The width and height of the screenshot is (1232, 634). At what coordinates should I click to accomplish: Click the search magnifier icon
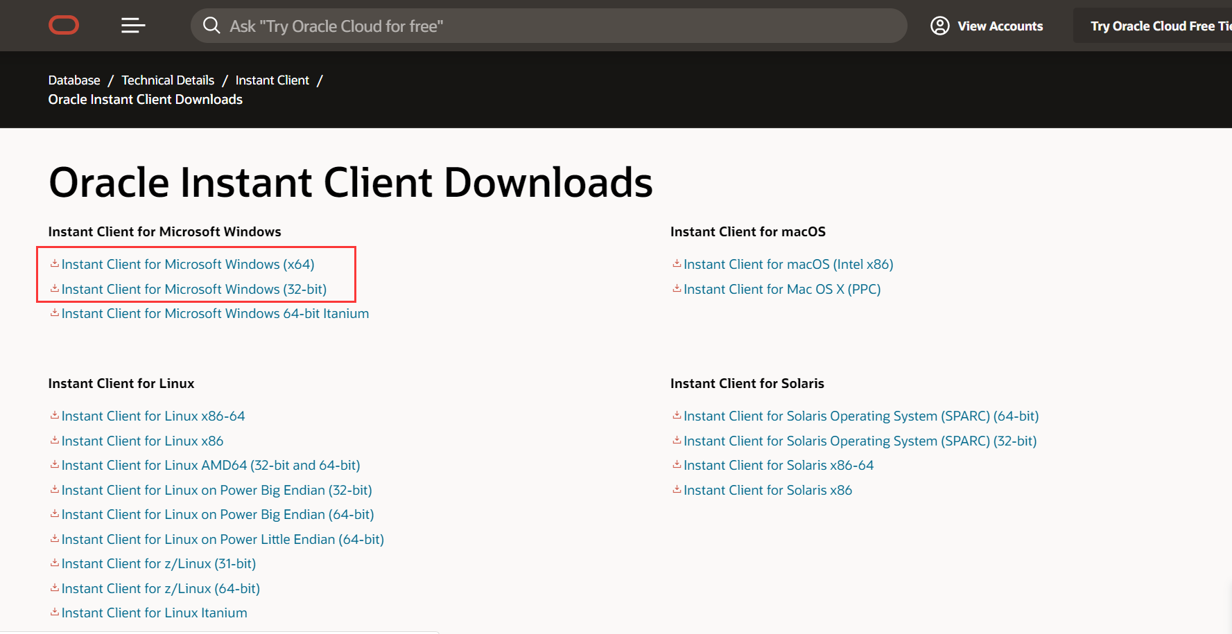tap(211, 26)
